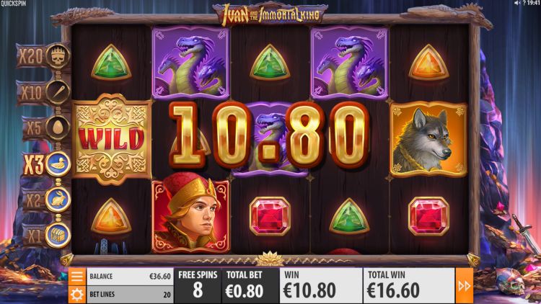The image size is (541, 304).
Task: Open the hamburger menu button
Action: click(76, 276)
